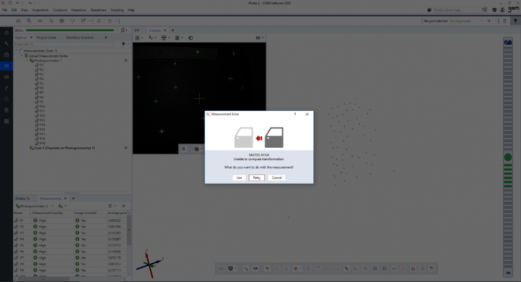Sort by Measurement quality column header
Viewport: 521px width, 282px height.
click(48, 213)
